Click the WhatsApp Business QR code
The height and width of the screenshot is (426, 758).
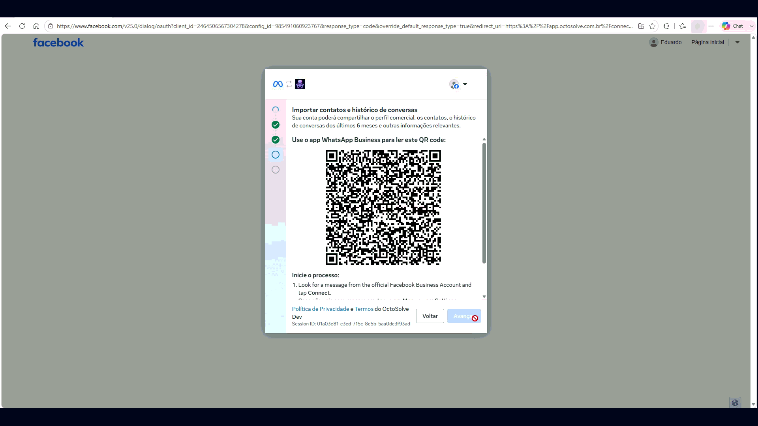click(383, 207)
